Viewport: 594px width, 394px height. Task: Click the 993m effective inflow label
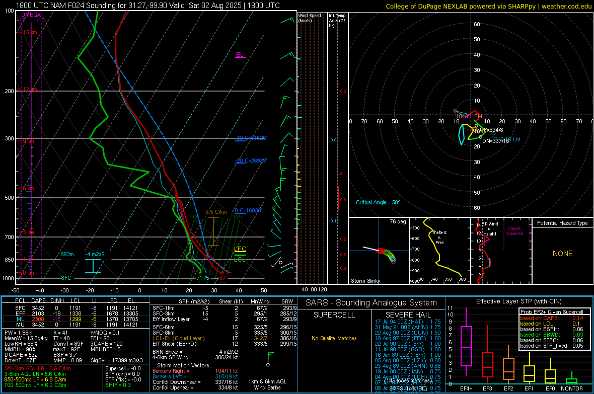click(67, 254)
